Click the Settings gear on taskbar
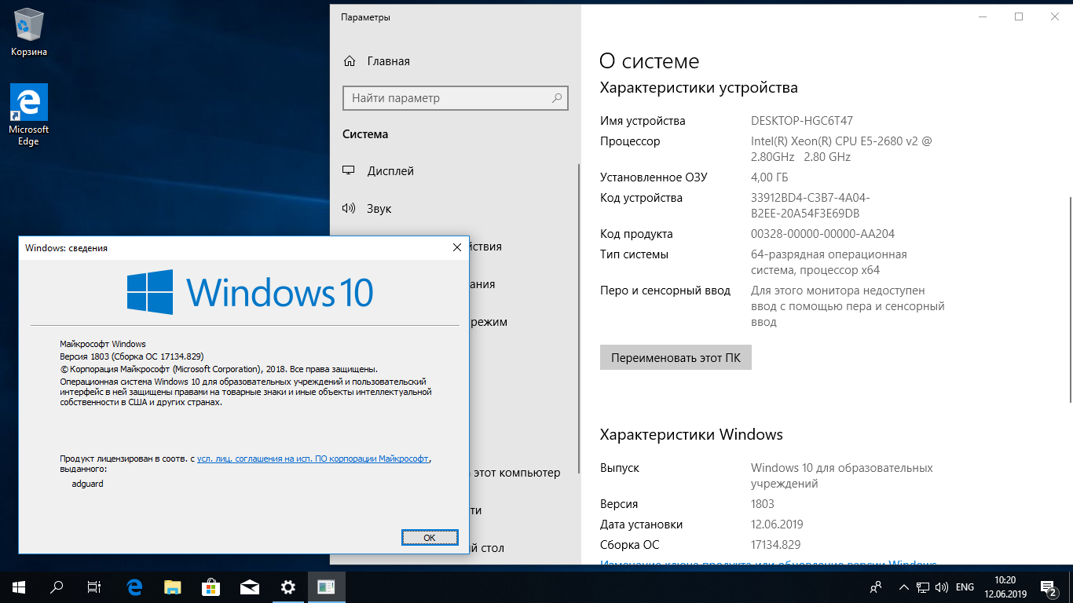The height and width of the screenshot is (603, 1073). (288, 587)
